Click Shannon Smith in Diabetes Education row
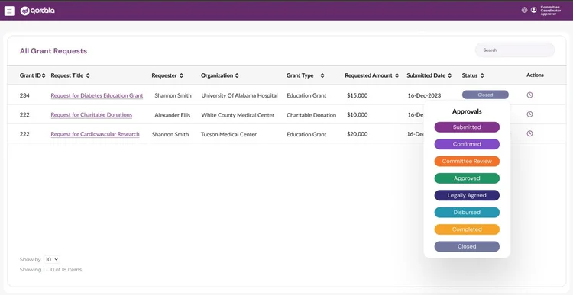The image size is (573, 295). point(173,95)
